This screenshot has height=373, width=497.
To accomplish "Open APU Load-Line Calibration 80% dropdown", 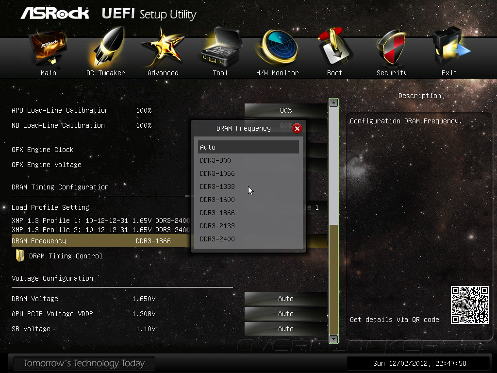I will coord(285,110).
